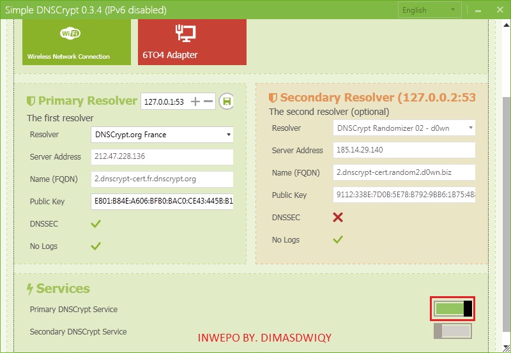Click the green save disk icon

coord(226,101)
